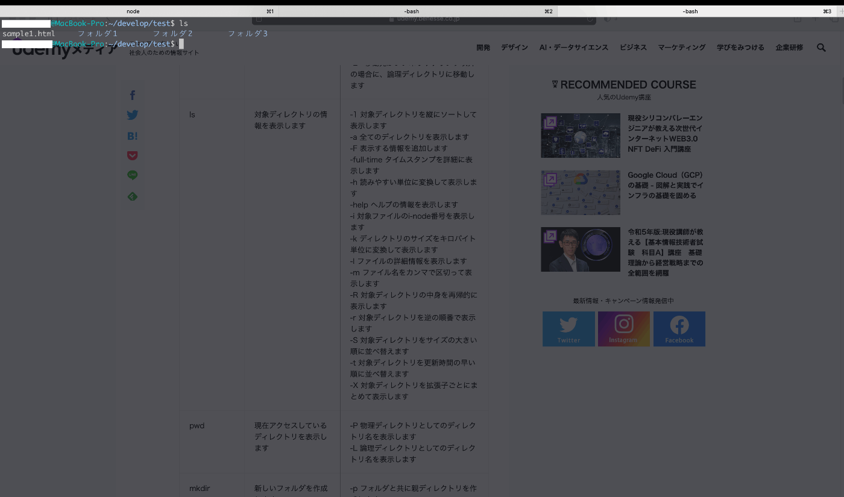Click the RECOMMENDED COURSE heading
Image resolution: width=844 pixels, height=497 pixels.
pyautogui.click(x=624, y=85)
